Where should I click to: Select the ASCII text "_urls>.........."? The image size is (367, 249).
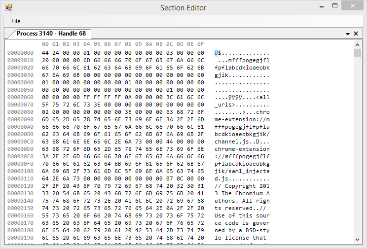242,105
